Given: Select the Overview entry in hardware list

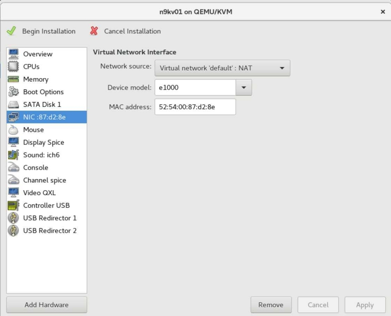Looking at the screenshot, I should click(x=47, y=54).
